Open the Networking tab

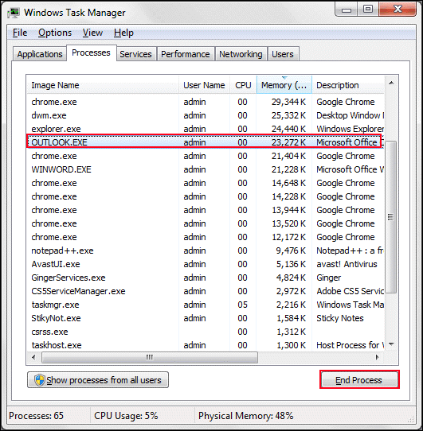241,54
